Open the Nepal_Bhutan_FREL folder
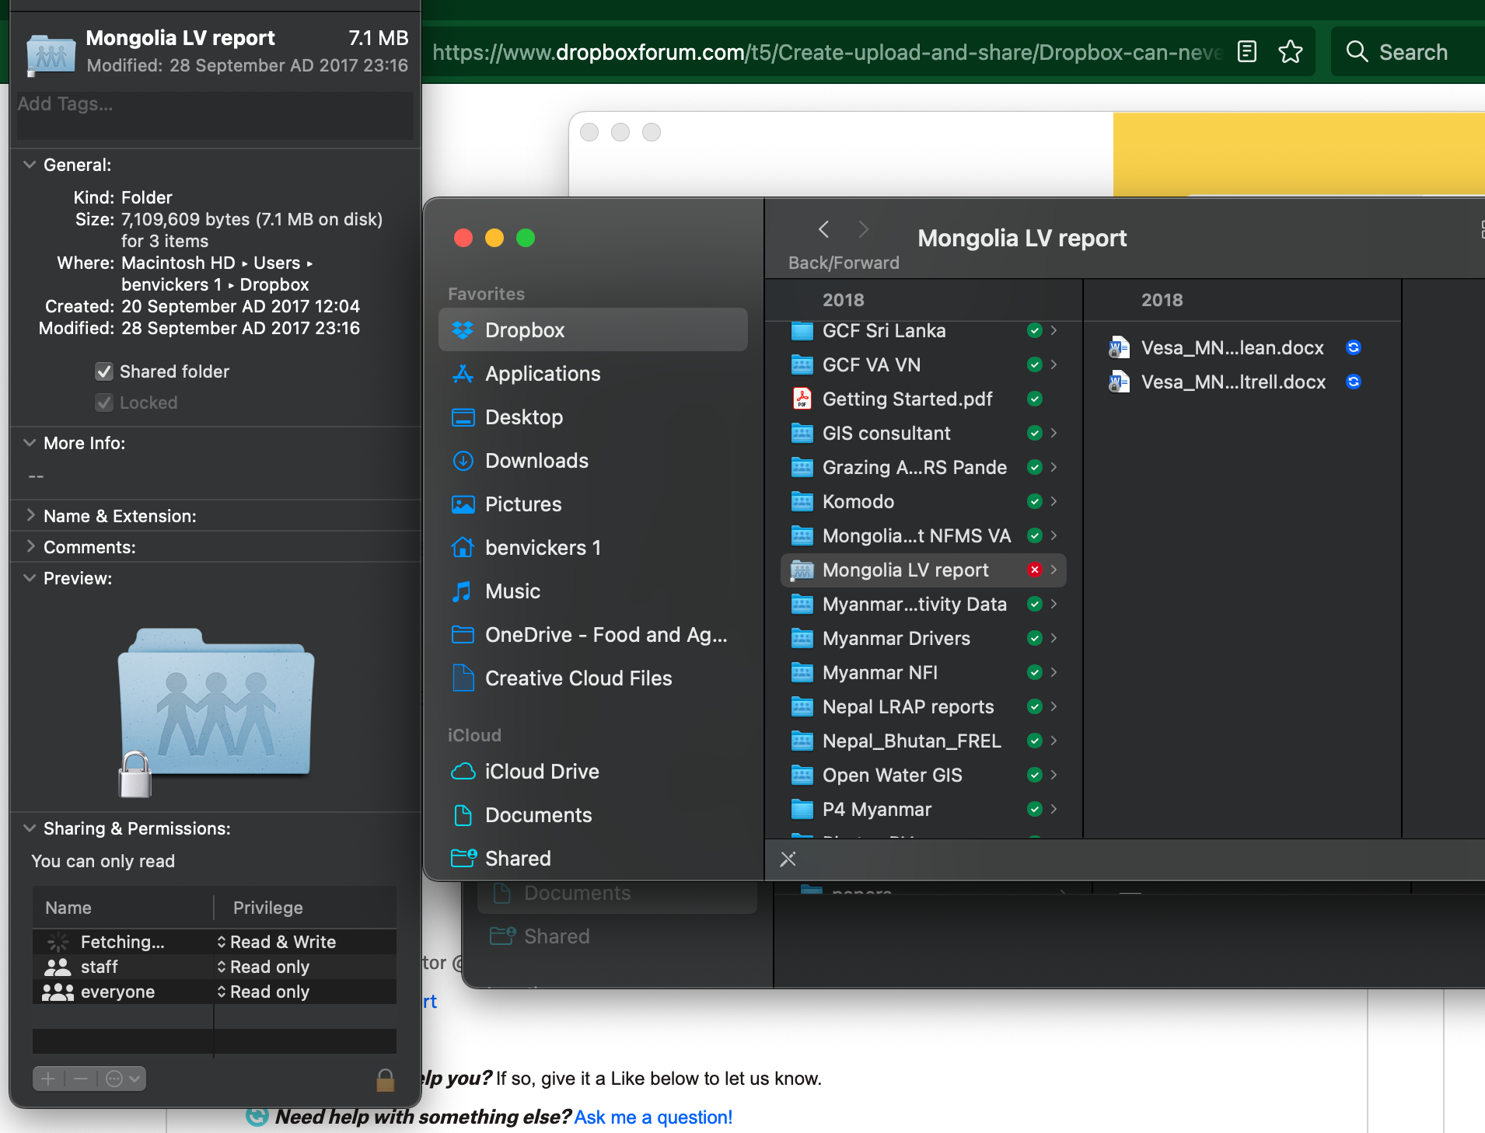 pos(923,741)
